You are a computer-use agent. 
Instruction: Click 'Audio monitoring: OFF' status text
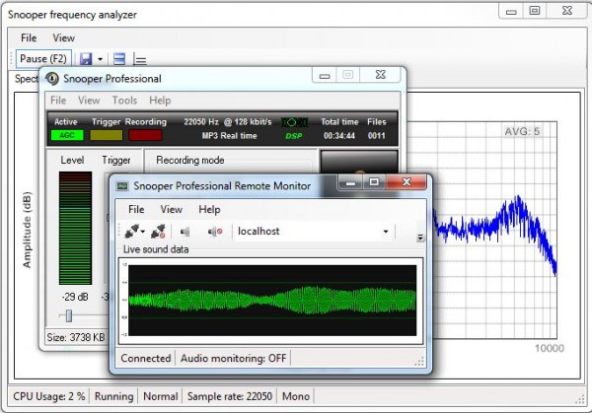pos(233,359)
